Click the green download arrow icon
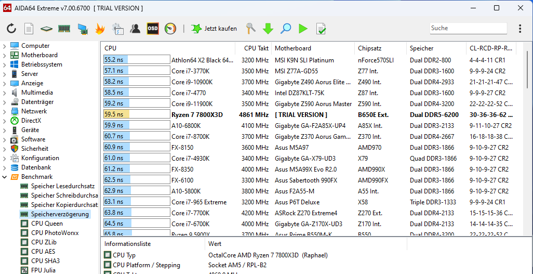This screenshot has height=274, width=533. [268, 29]
